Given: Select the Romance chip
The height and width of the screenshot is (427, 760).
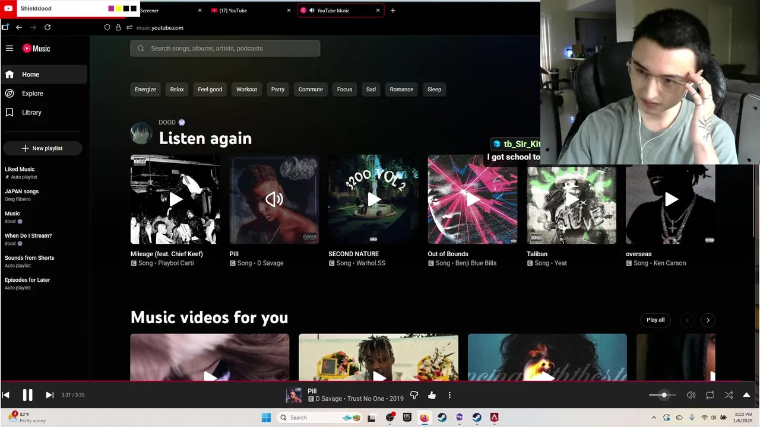Looking at the screenshot, I should click(x=401, y=90).
